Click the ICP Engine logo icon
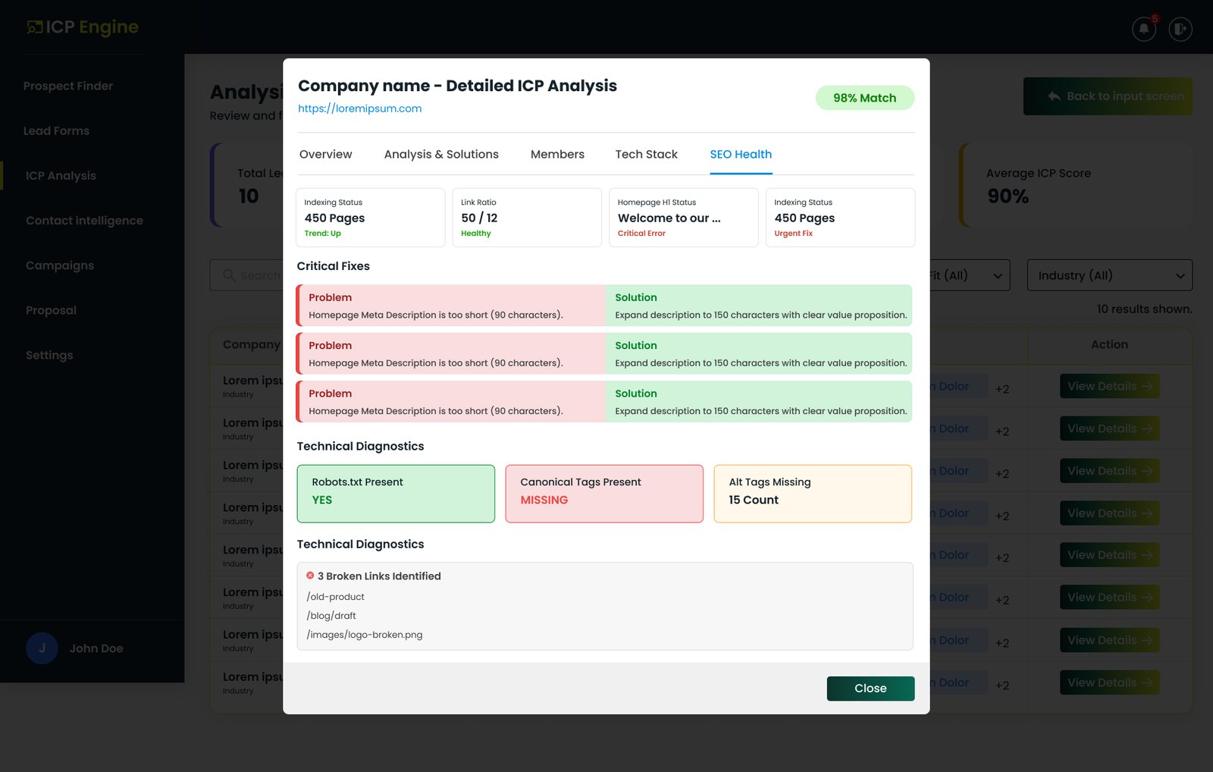1213x772 pixels. 35,27
